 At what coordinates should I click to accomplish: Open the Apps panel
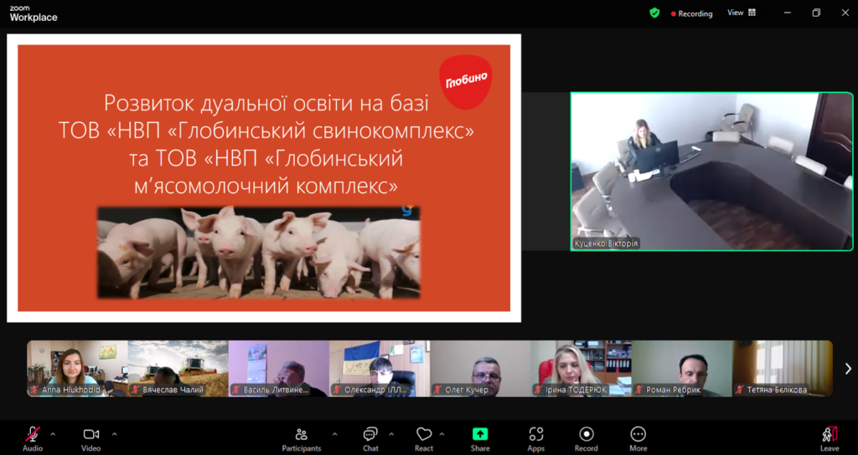pos(536,437)
